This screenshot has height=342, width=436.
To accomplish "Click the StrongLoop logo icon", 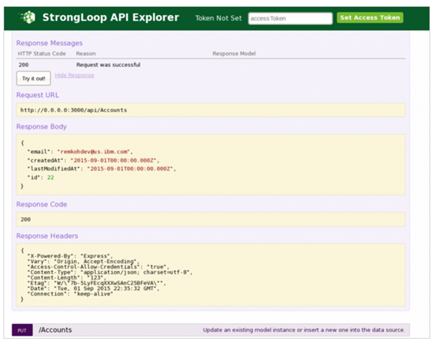I will pyautogui.click(x=28, y=17).
